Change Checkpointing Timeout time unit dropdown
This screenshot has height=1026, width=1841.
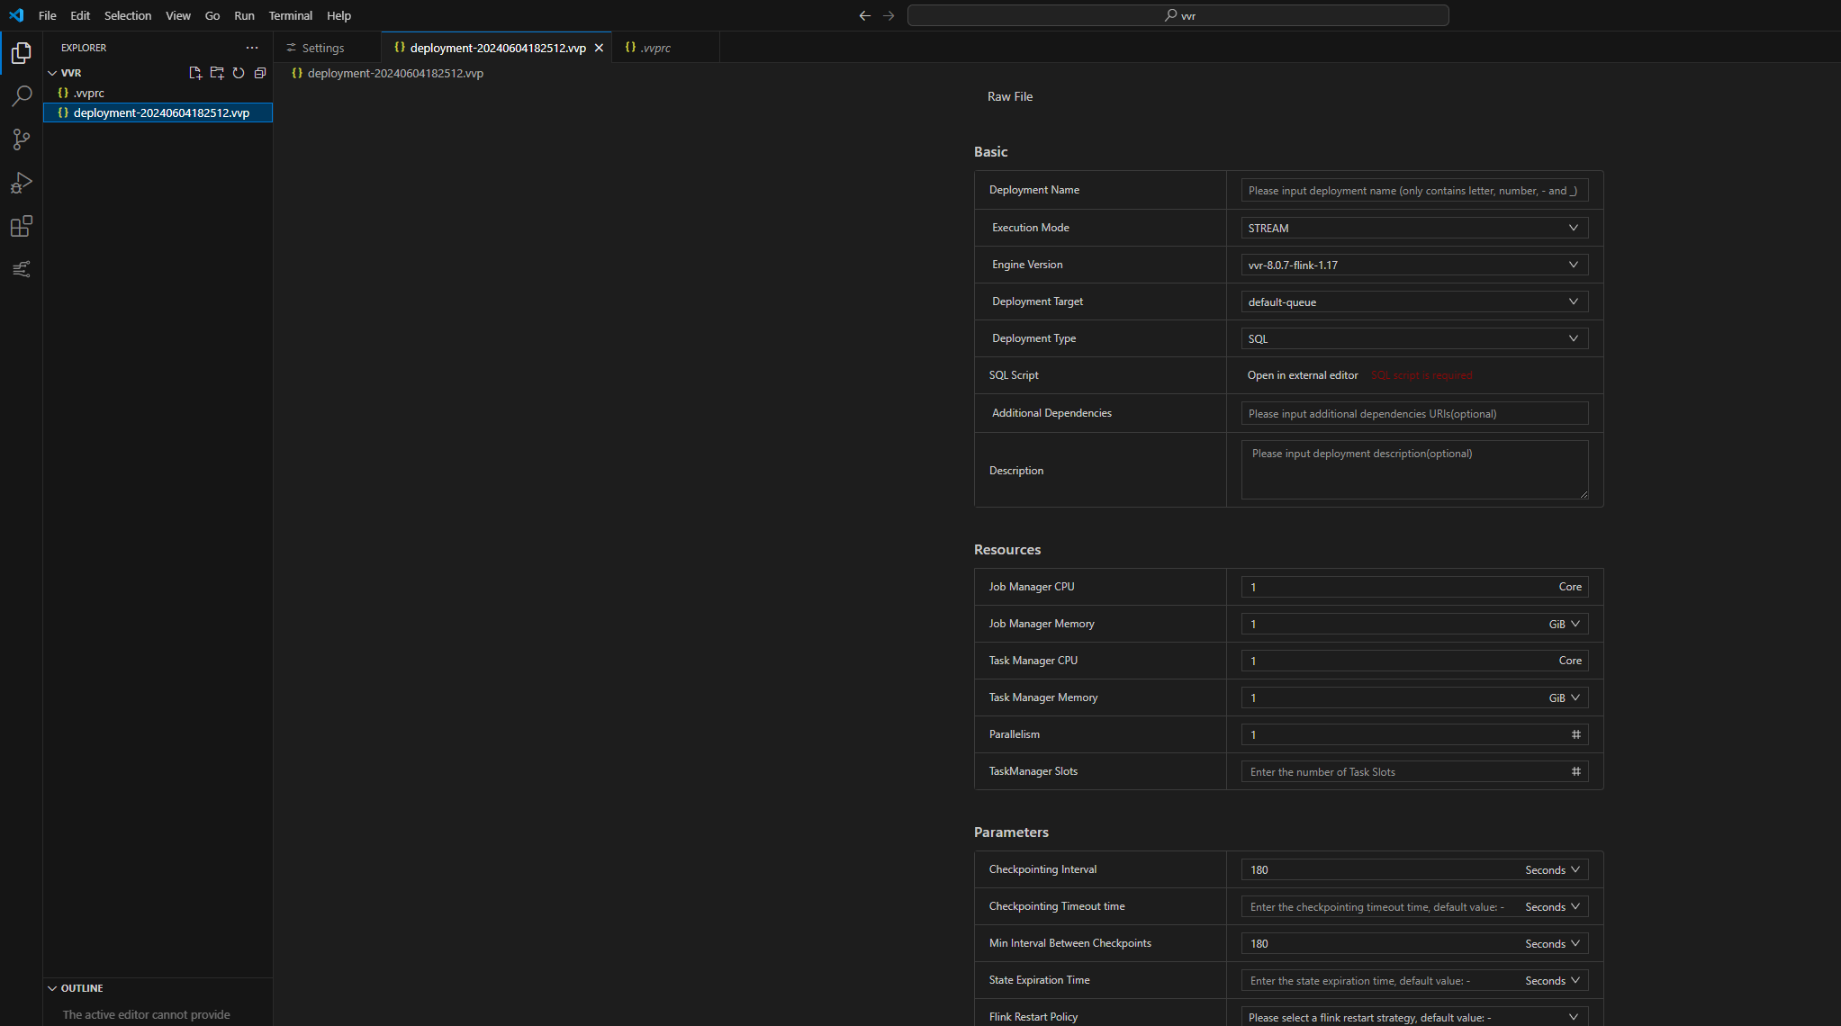tap(1552, 906)
